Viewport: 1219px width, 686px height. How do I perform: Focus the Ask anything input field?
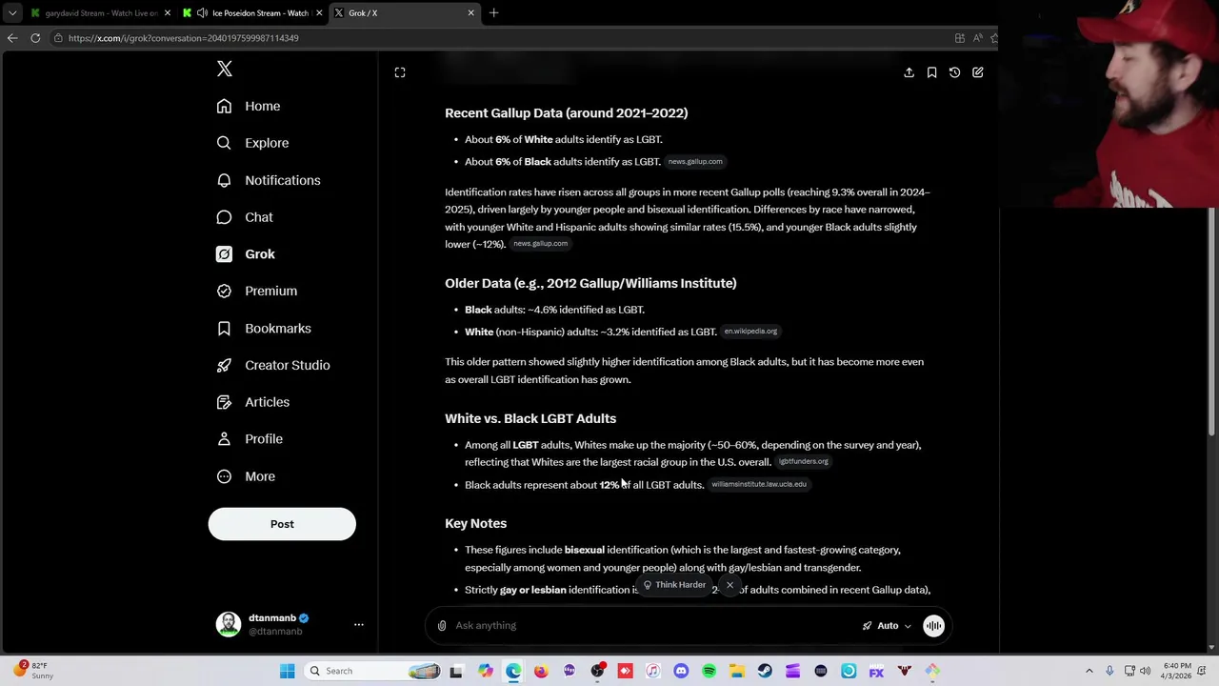pyautogui.click(x=652, y=626)
